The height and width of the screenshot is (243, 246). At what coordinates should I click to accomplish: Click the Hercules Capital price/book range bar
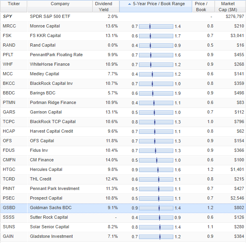156,170
